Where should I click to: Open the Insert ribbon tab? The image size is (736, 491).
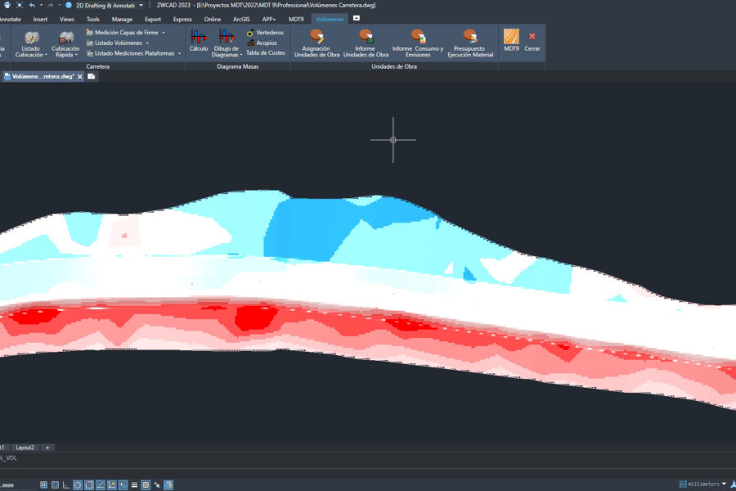40,20
